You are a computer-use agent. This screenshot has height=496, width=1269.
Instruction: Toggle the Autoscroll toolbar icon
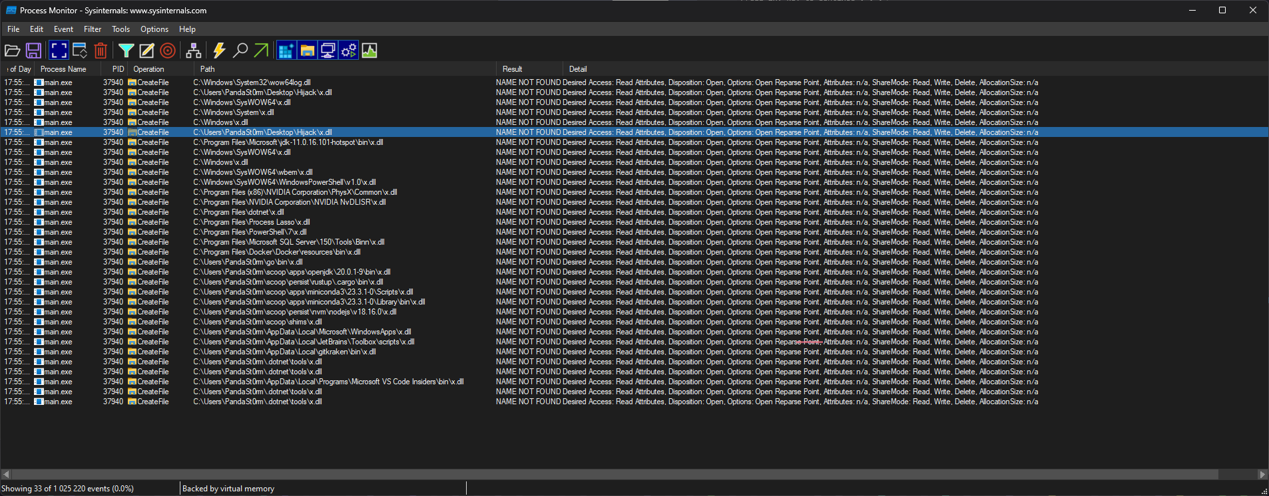pos(80,51)
